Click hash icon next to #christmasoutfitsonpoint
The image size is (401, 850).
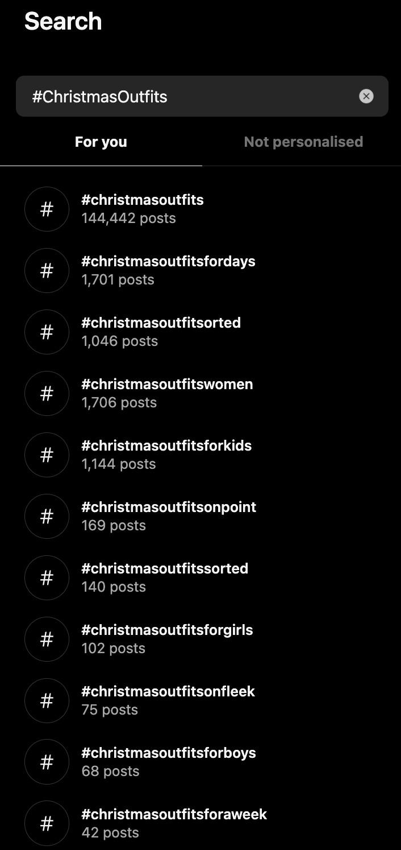47,516
